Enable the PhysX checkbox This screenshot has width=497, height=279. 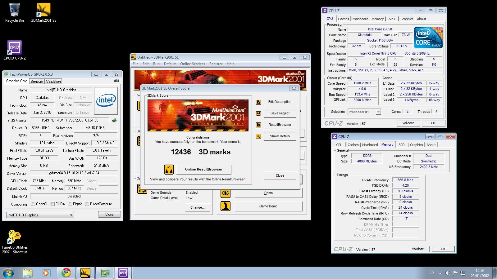[x=70, y=204]
